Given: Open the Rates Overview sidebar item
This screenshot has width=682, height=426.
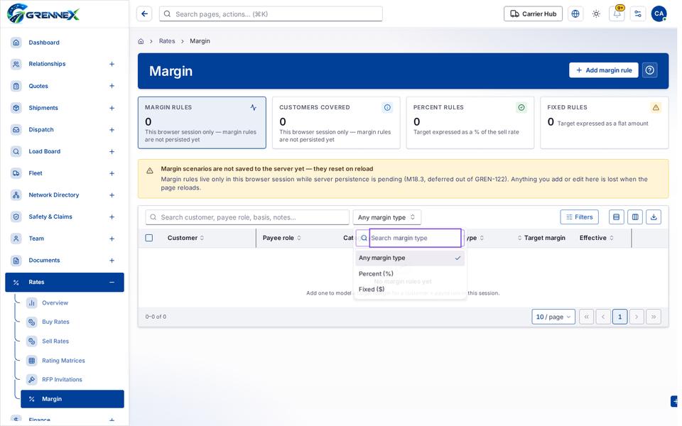Looking at the screenshot, I should (x=55, y=302).
